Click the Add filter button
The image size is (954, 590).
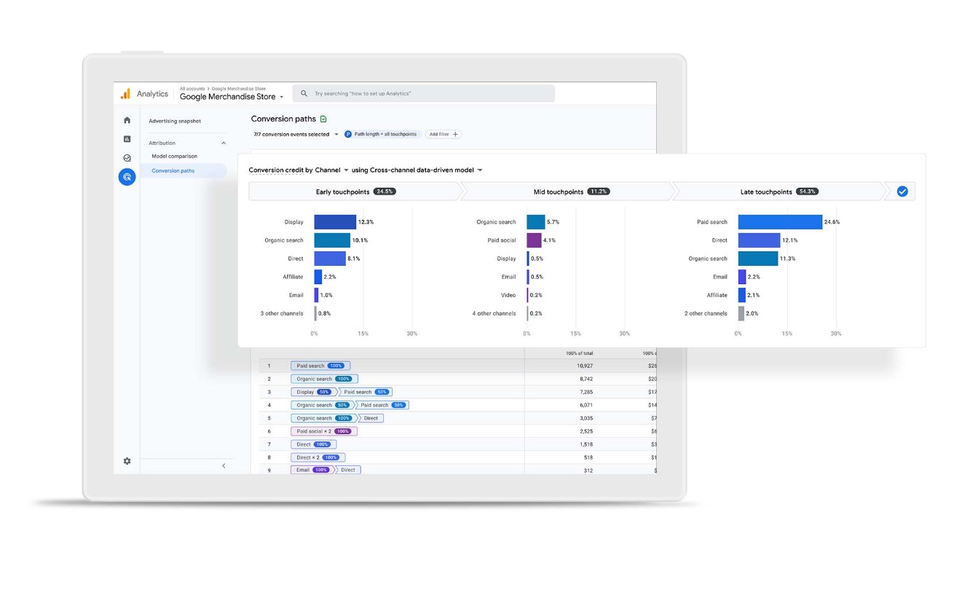(443, 134)
